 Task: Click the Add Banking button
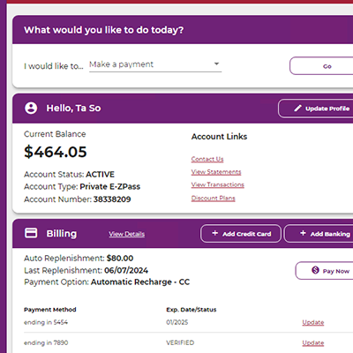pos(319,234)
